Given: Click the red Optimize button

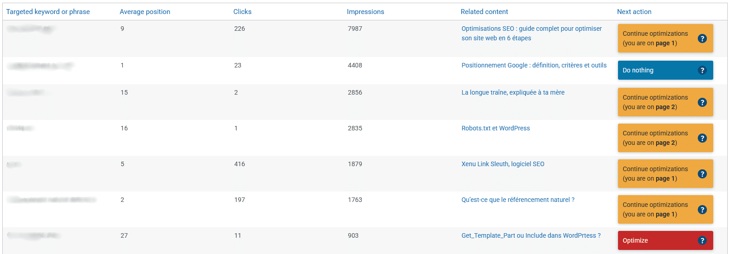Looking at the screenshot, I should [665, 240].
